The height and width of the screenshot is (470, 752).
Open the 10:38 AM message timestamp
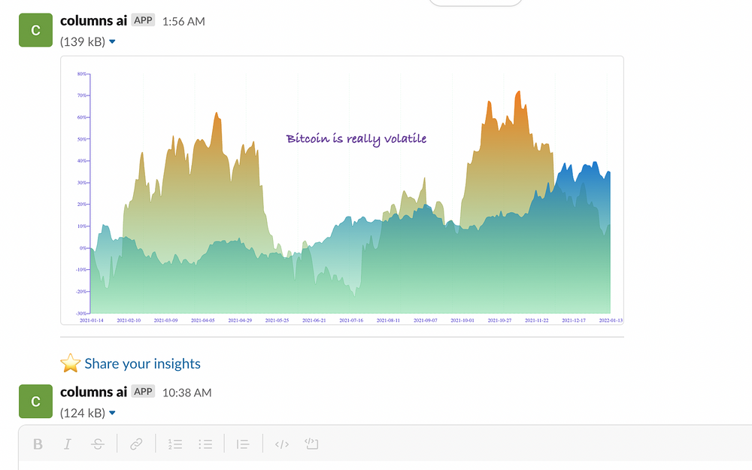[187, 393]
